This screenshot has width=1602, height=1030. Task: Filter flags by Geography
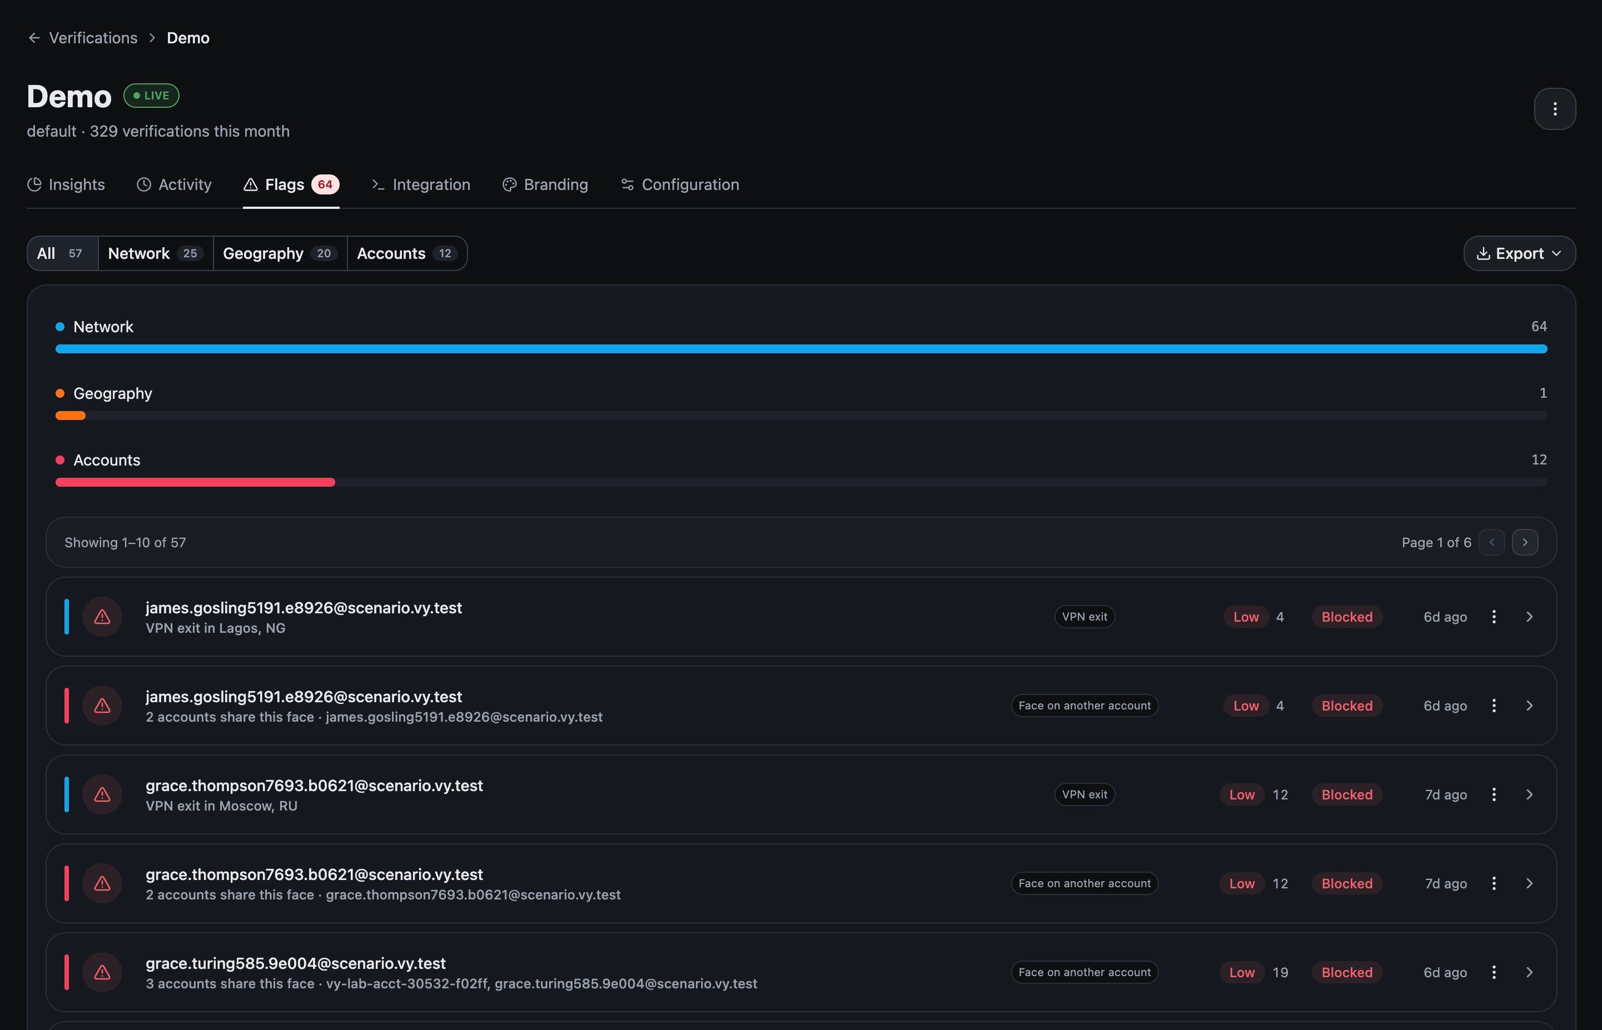point(280,253)
